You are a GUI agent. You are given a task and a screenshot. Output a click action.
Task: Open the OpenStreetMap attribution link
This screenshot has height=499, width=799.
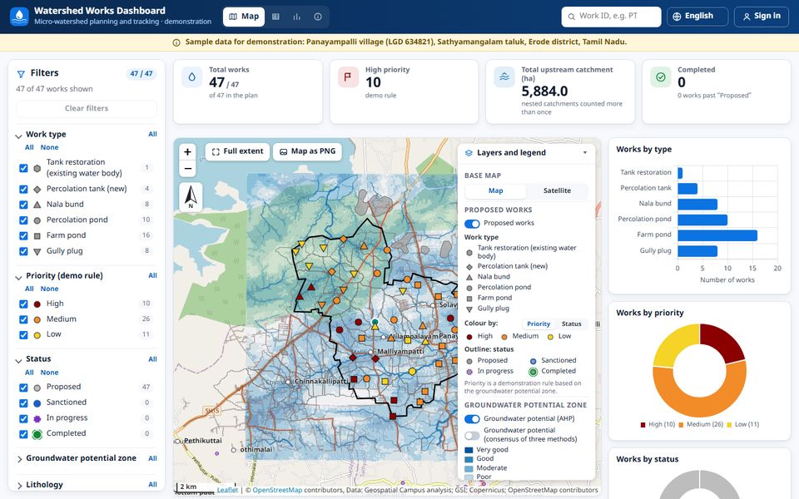277,490
